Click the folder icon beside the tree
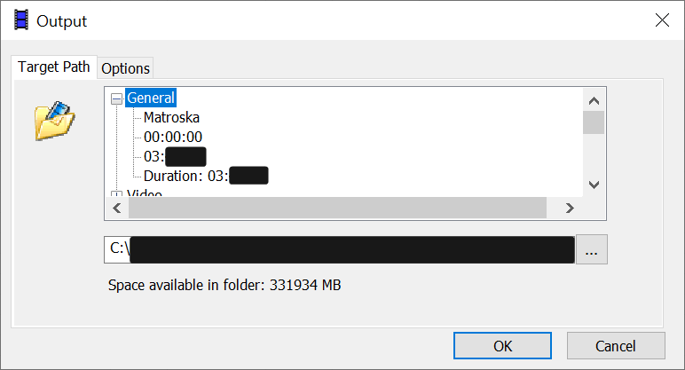This screenshot has height=370, width=685. (x=54, y=122)
